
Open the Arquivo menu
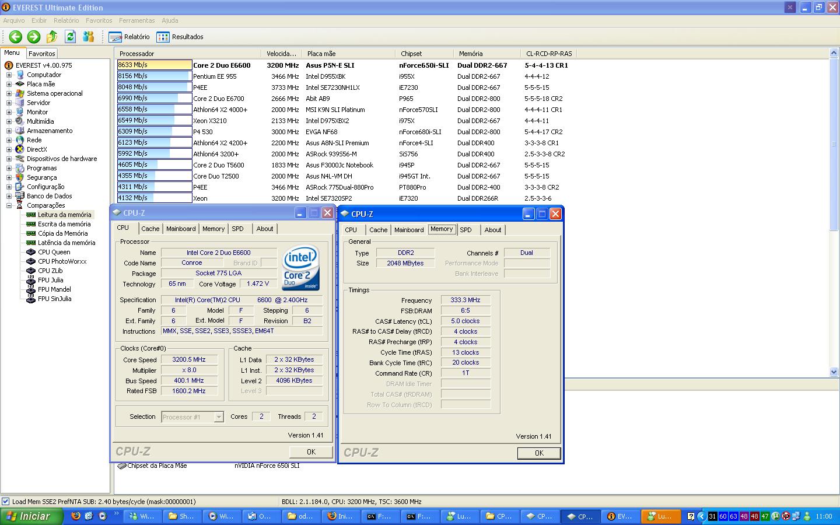pos(14,20)
